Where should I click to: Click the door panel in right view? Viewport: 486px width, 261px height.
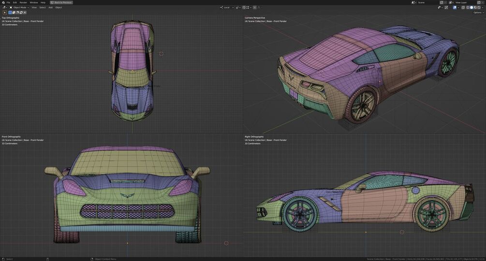pyautogui.click(x=373, y=205)
